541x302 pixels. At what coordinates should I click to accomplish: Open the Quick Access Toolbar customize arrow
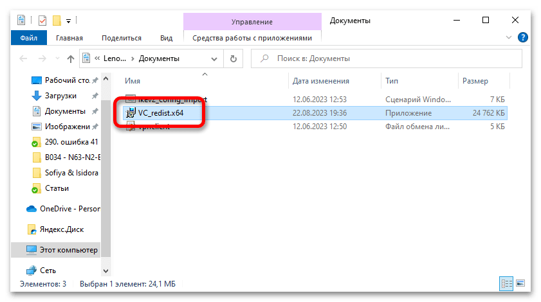click(68, 21)
